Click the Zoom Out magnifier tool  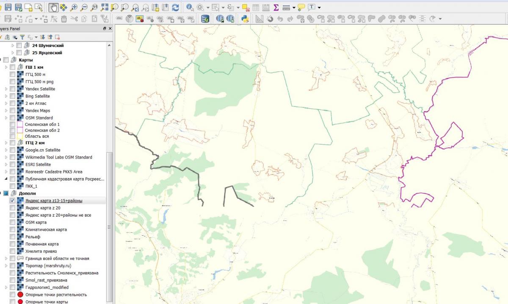(x=84, y=7)
